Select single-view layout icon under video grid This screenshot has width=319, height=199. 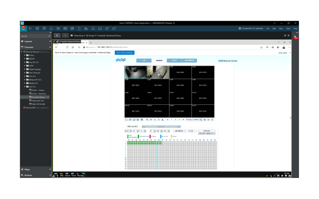[126, 120]
